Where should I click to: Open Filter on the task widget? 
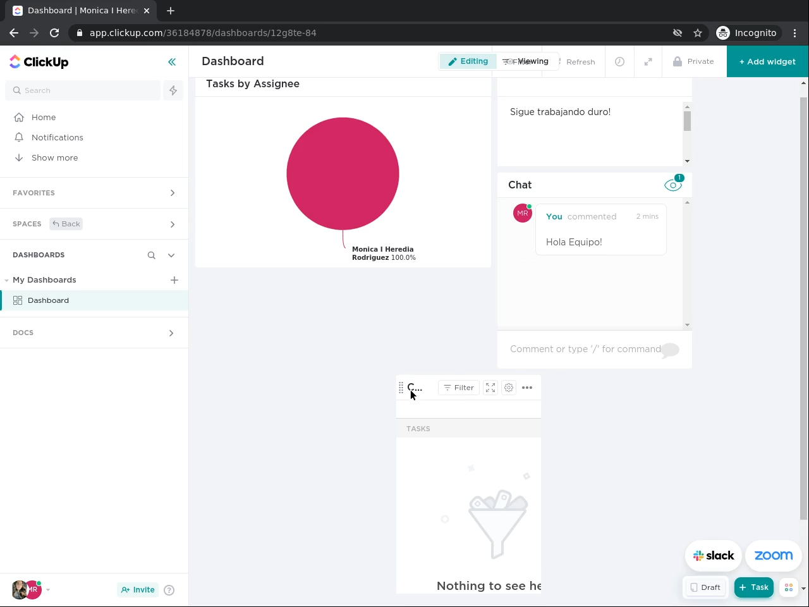coord(459,388)
